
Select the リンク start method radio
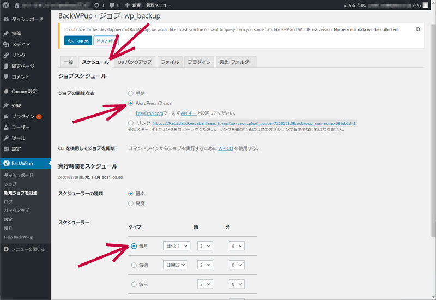pos(131,123)
